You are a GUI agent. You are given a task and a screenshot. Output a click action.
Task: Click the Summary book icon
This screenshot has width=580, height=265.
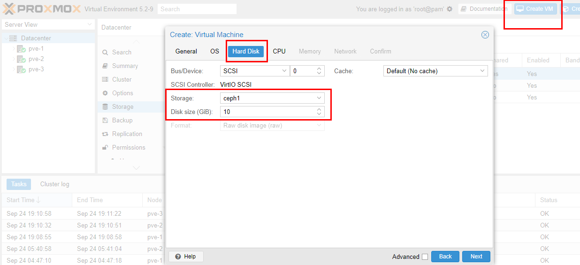point(105,66)
